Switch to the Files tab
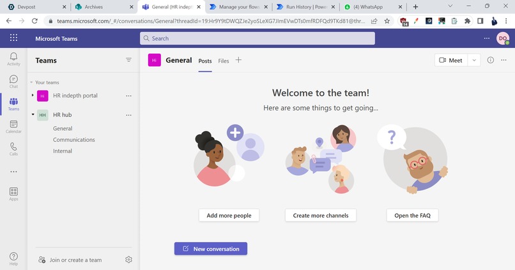 tap(224, 61)
